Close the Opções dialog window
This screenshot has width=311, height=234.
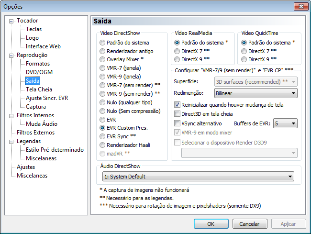301,6
